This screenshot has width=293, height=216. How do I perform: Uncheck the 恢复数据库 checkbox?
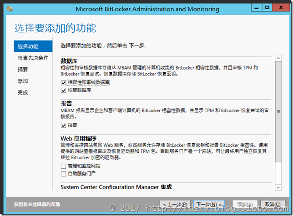pyautogui.click(x=64, y=90)
